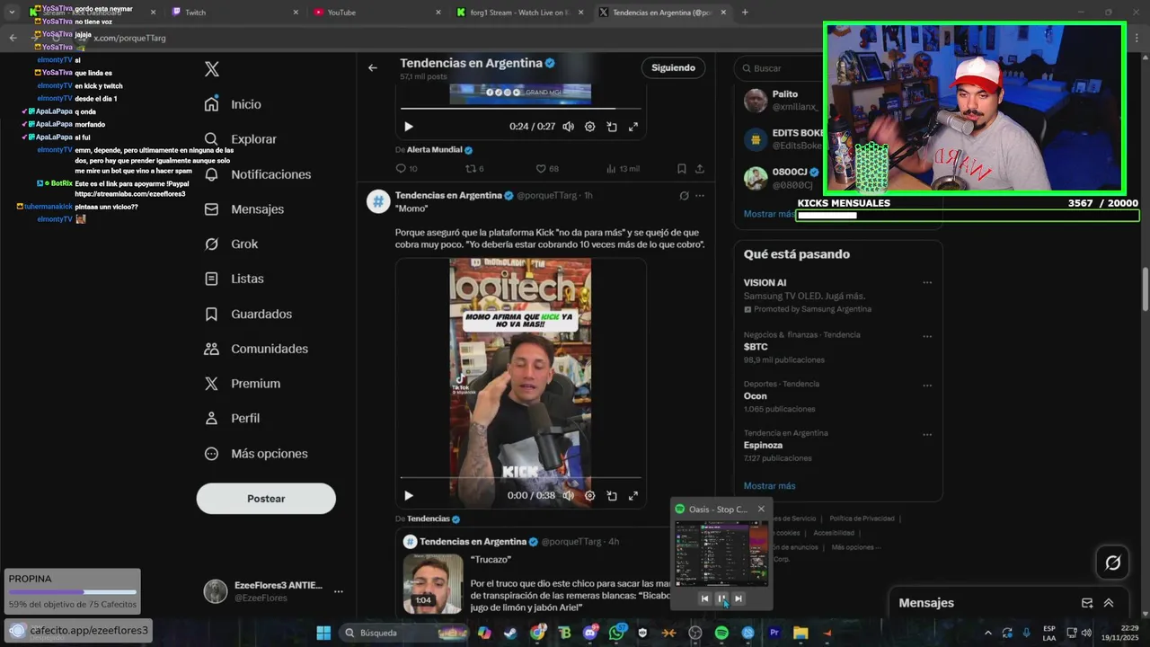Screen dimensions: 1150x647
Task: Open Perfil in the sidebar
Action: [x=233, y=419]
